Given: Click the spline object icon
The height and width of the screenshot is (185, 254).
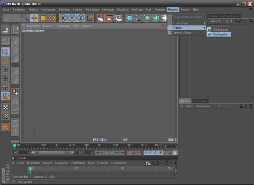Looking at the screenshot, I should click(139, 18).
